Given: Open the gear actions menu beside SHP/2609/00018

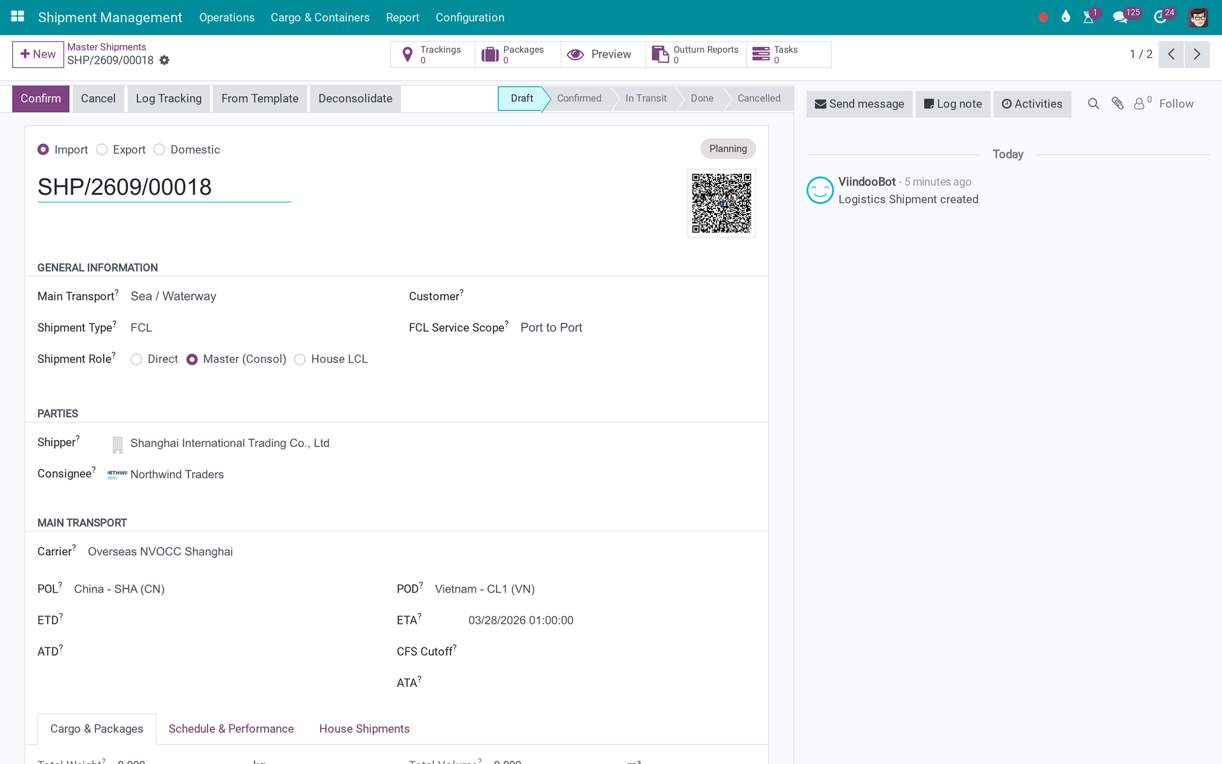Looking at the screenshot, I should click(x=164, y=60).
